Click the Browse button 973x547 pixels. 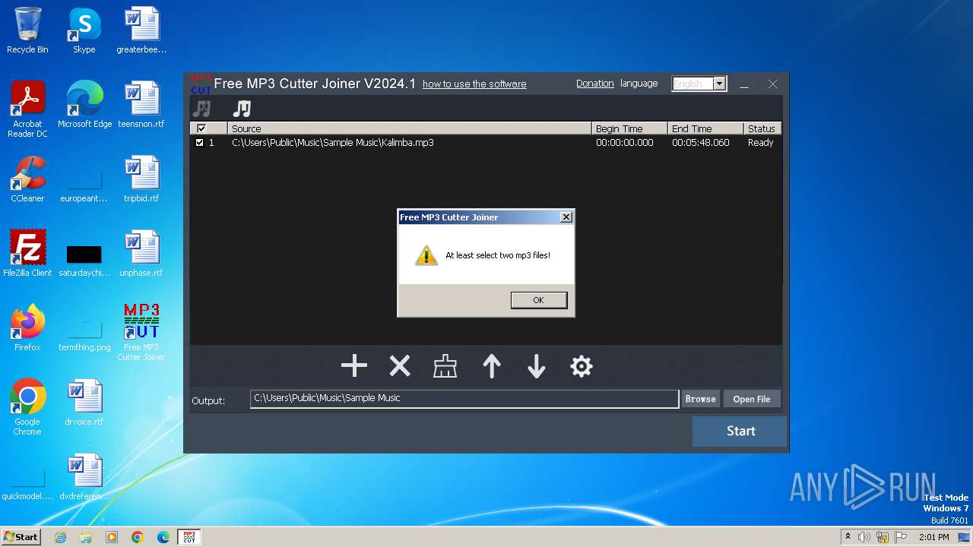coord(700,399)
